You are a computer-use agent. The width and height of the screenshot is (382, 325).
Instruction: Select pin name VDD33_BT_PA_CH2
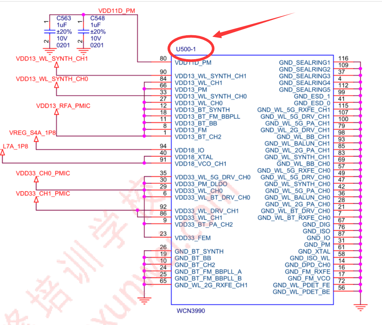pos(204,224)
